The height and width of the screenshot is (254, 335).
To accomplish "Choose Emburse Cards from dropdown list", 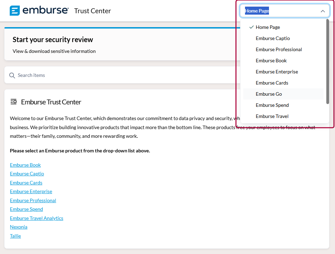I will 283,83.
